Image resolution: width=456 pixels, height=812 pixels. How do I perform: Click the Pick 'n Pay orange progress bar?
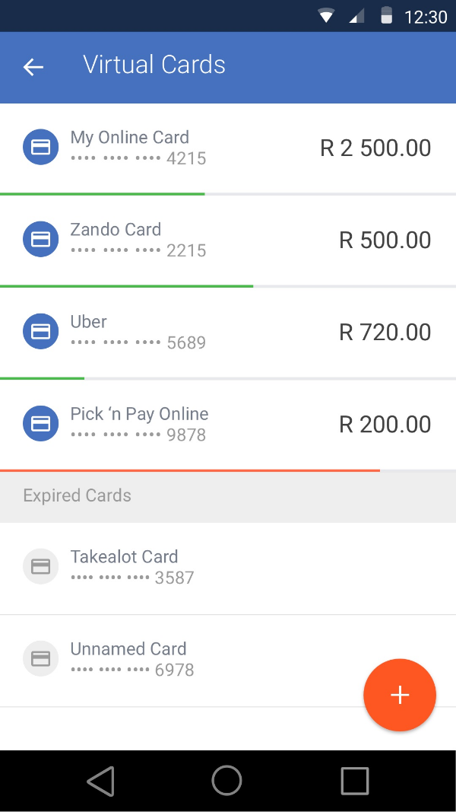point(190,470)
